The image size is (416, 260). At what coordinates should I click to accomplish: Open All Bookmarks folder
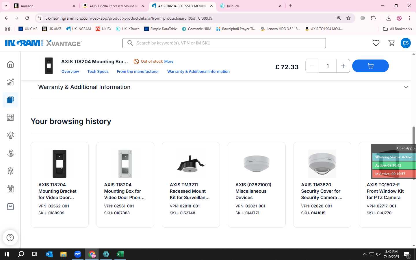coord(397,29)
